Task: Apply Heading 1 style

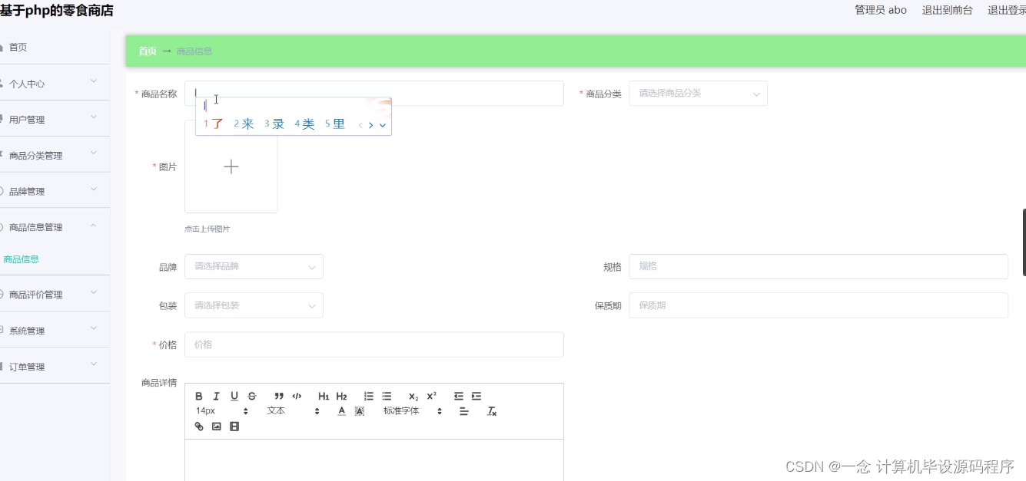Action: pos(324,396)
